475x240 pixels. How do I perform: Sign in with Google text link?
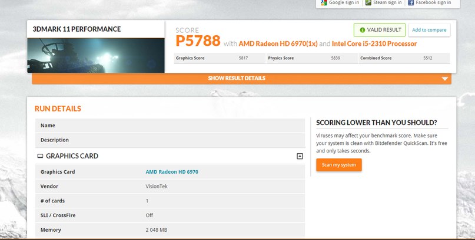(x=344, y=2)
